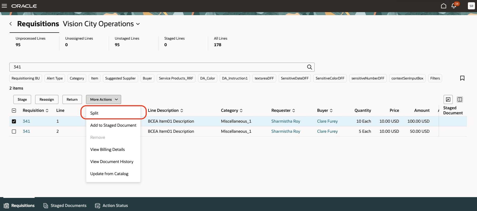Open SR user profile avatar
This screenshot has height=211, width=477.
point(471,6)
